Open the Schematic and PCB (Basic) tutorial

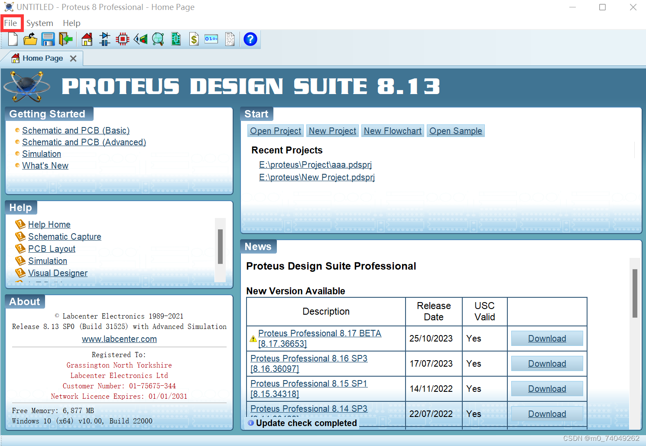coord(75,130)
